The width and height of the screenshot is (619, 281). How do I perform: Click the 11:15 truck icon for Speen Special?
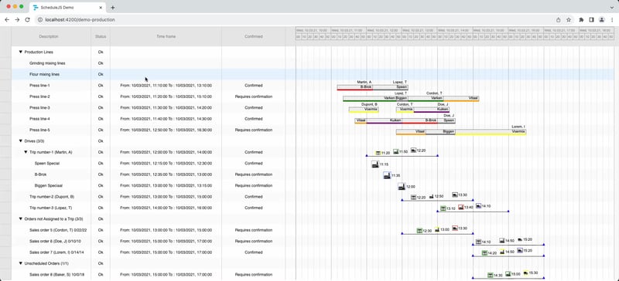pos(375,164)
